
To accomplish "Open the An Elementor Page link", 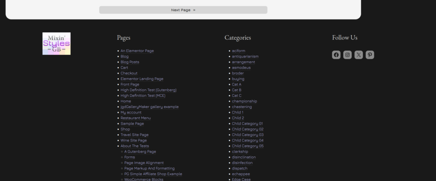I will coord(137,51).
